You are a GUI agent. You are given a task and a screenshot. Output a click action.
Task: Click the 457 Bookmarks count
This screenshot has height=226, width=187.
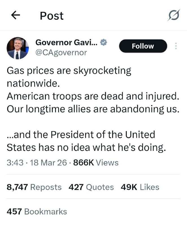(x=37, y=212)
